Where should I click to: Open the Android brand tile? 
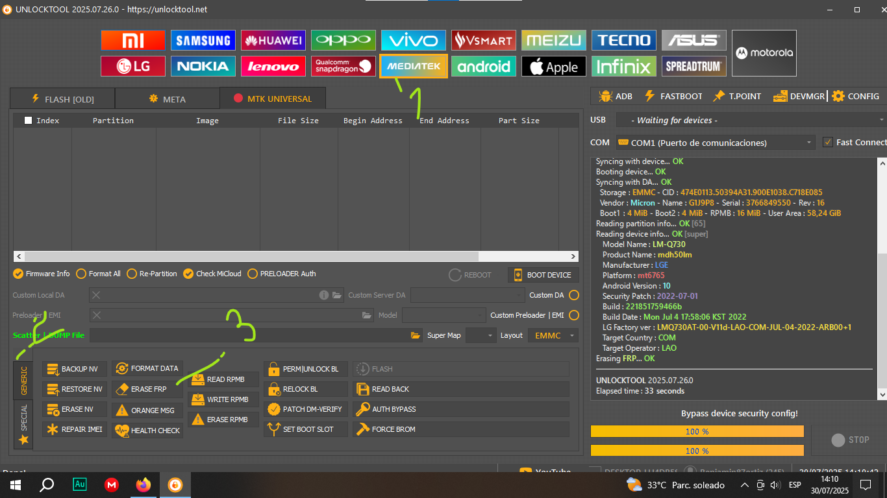[484, 66]
